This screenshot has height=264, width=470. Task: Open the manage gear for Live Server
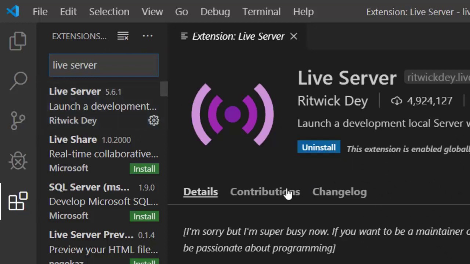click(x=153, y=120)
